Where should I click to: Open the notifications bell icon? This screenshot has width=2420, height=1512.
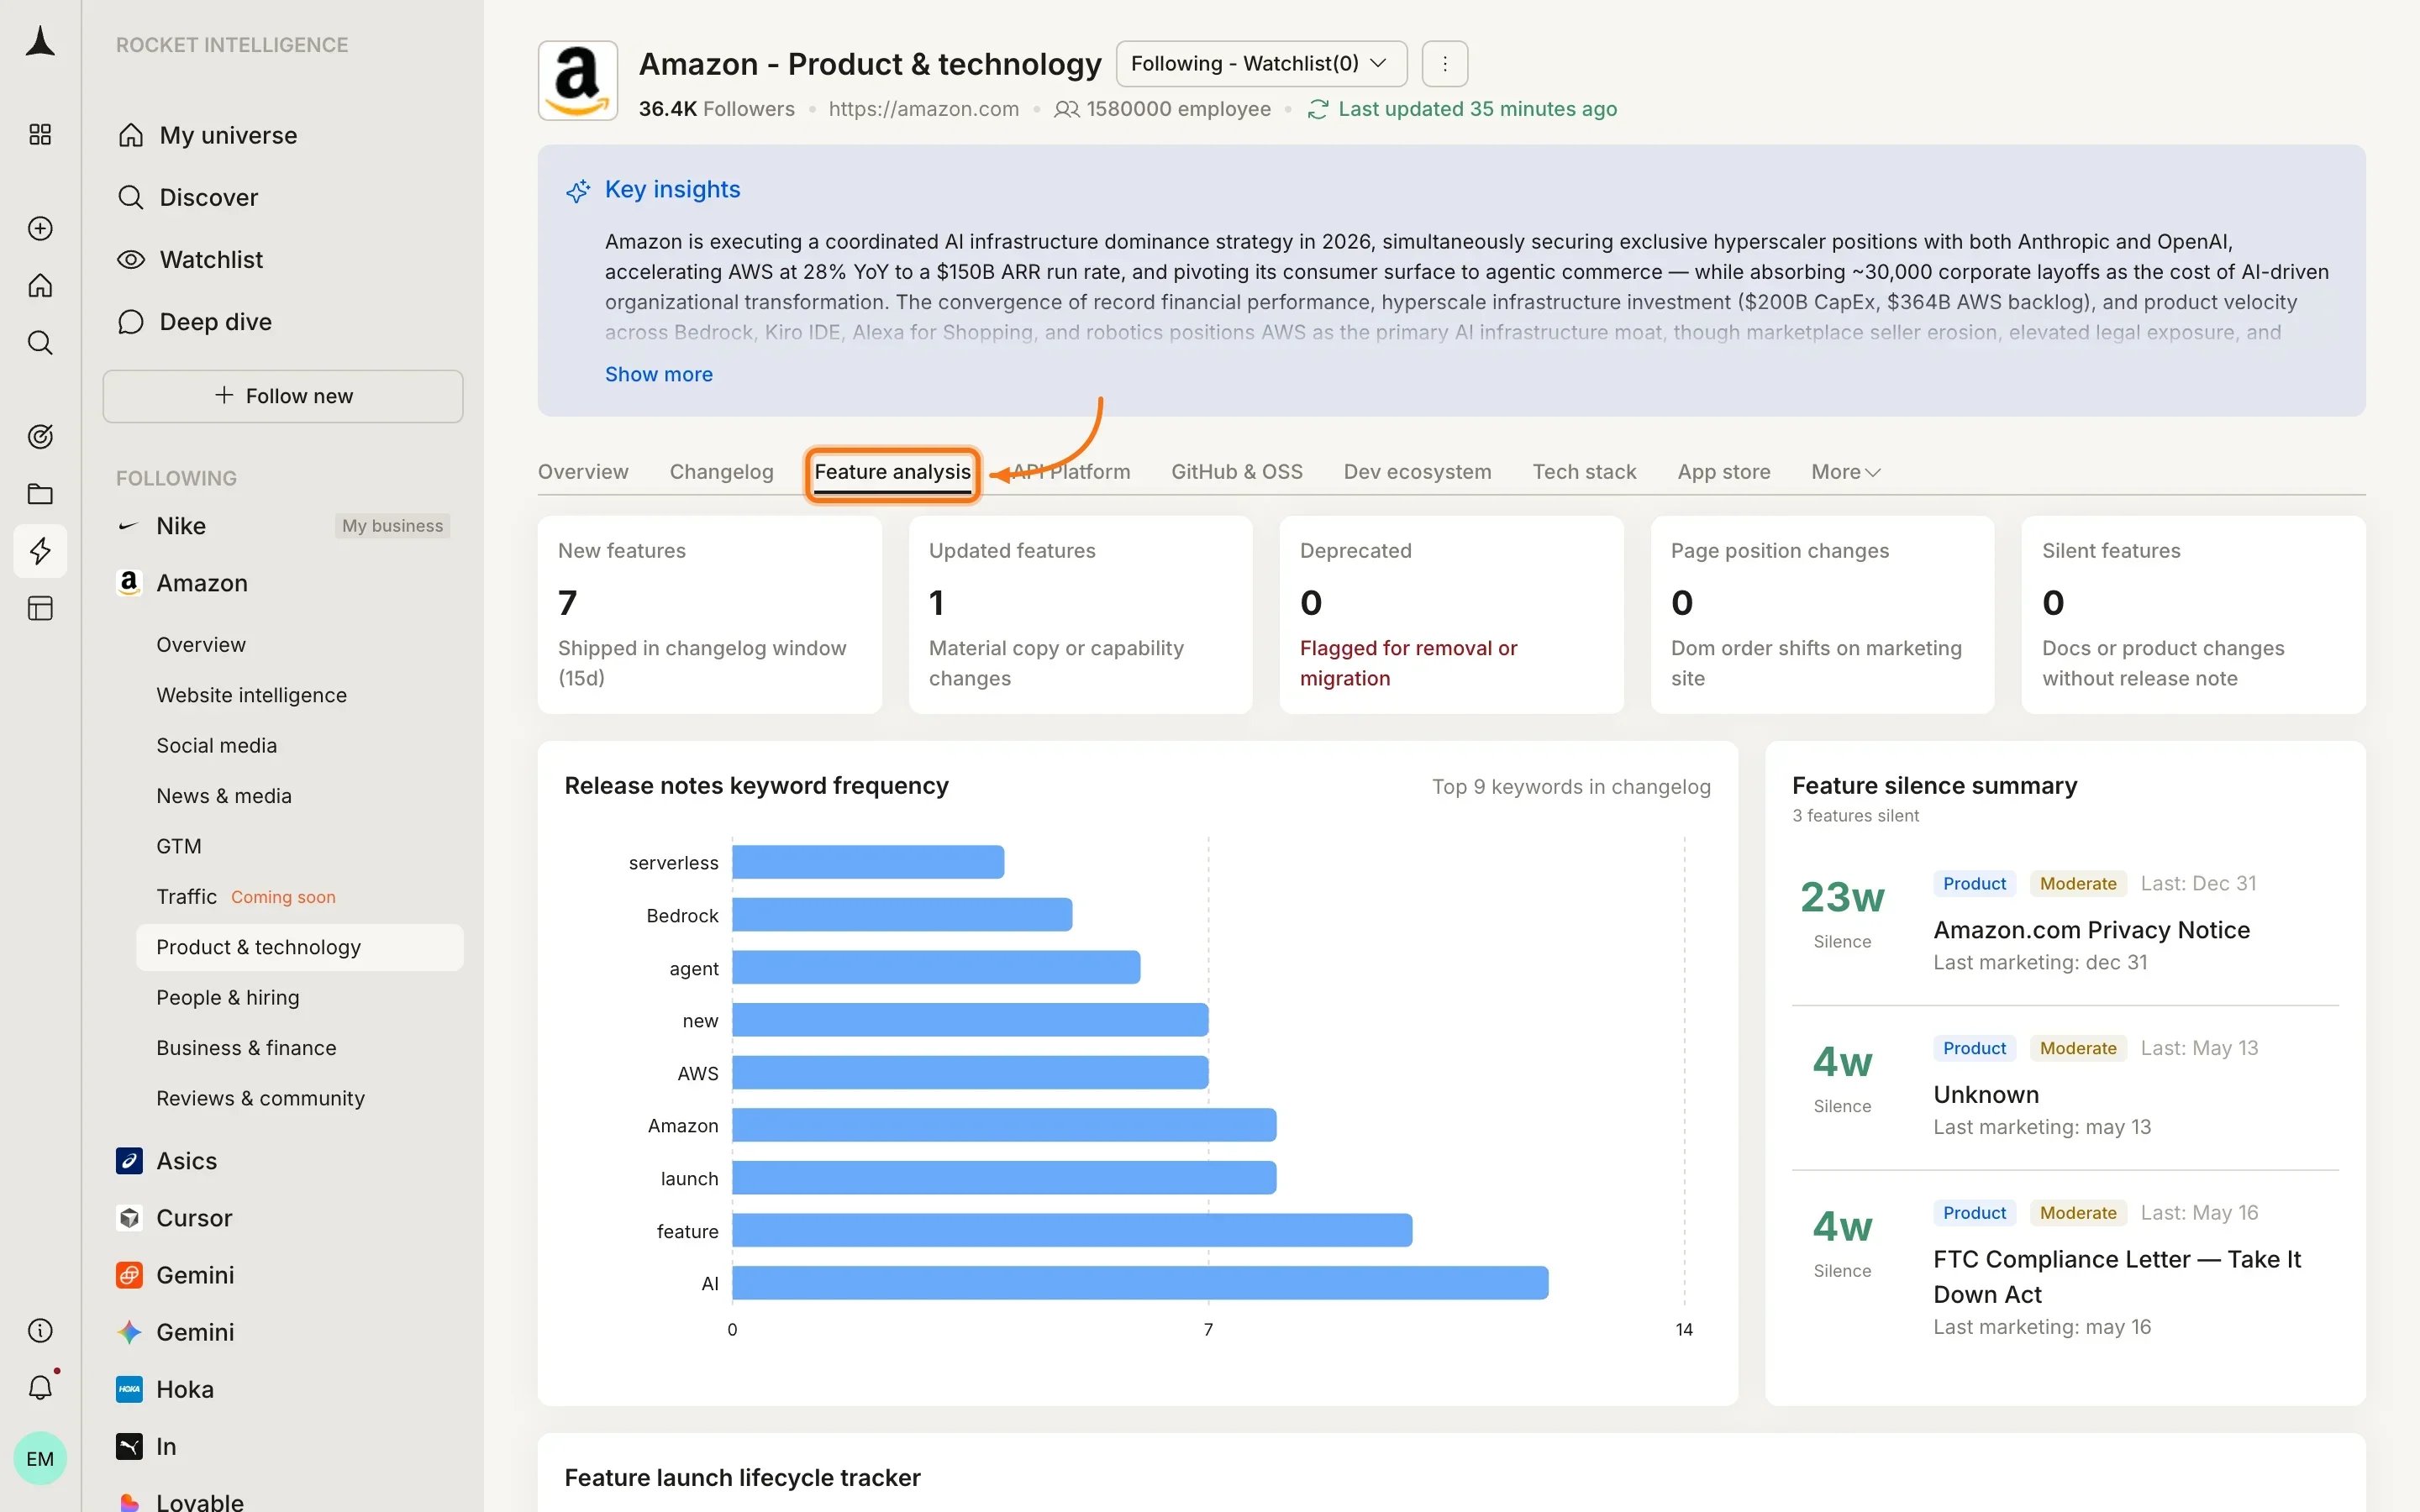tap(40, 1387)
